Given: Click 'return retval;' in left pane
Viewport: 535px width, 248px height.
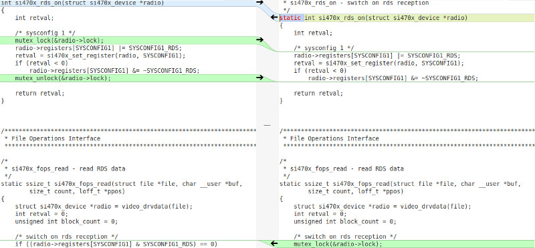Looking at the screenshot, I should pyautogui.click(x=39, y=93).
